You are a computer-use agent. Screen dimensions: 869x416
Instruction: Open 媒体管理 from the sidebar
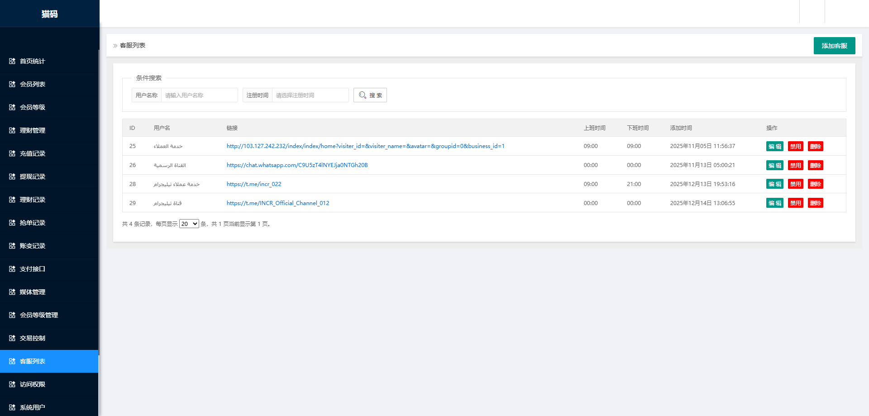pyautogui.click(x=33, y=292)
